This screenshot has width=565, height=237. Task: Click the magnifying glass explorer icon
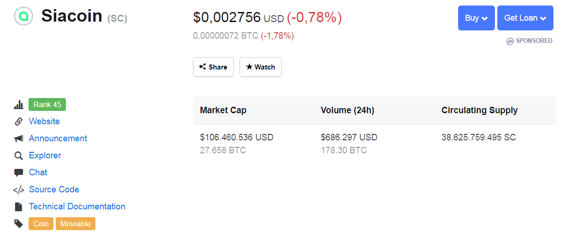coord(18,156)
